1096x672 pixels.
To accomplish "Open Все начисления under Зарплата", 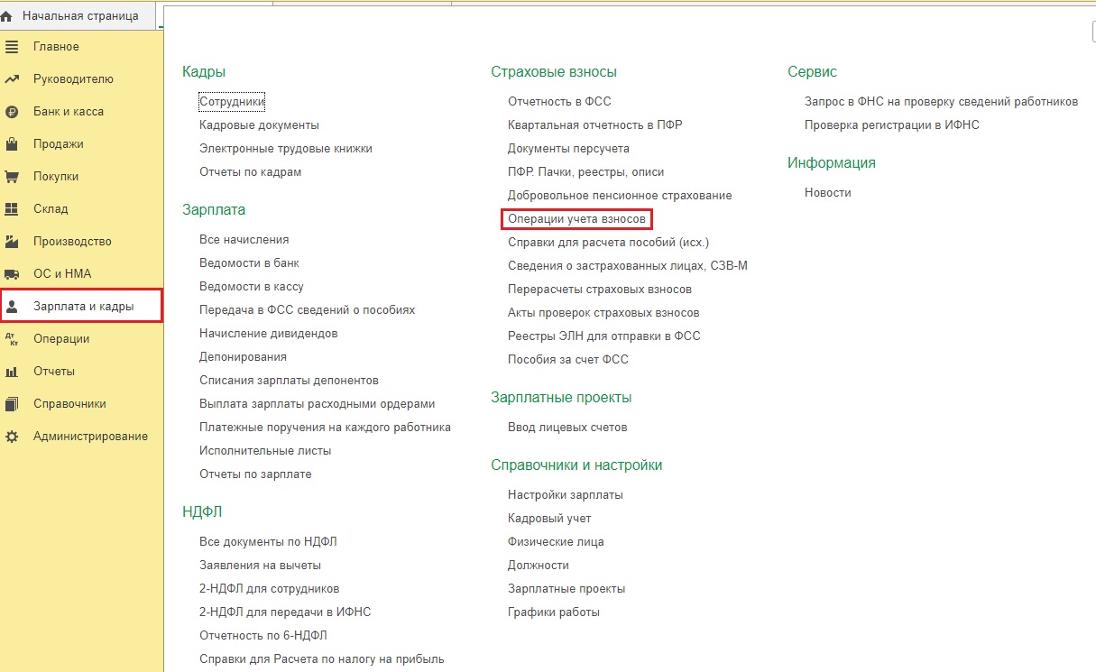I will click(x=244, y=240).
